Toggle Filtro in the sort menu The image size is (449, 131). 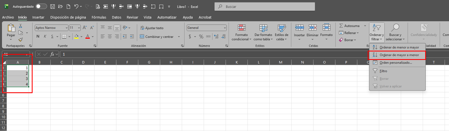click(x=397, y=71)
